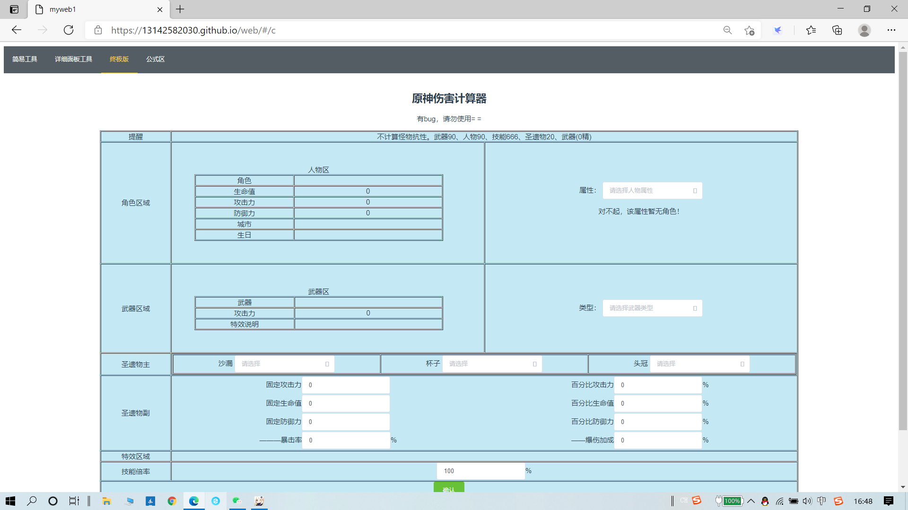This screenshot has height=510, width=908.
Task: Open WeChat from taskbar
Action: 237,501
